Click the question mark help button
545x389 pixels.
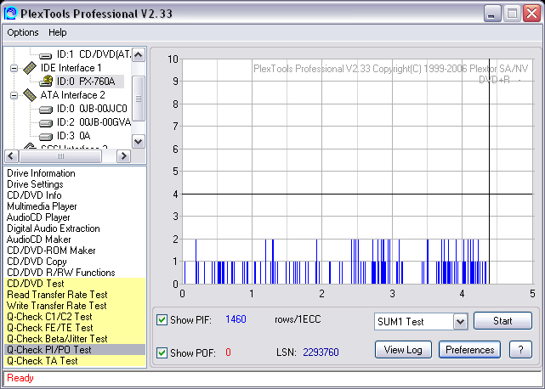pos(520,350)
